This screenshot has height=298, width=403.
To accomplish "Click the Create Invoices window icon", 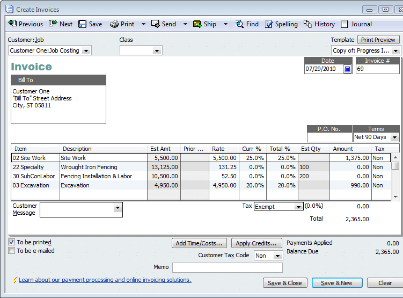I will pyautogui.click(x=9, y=9).
